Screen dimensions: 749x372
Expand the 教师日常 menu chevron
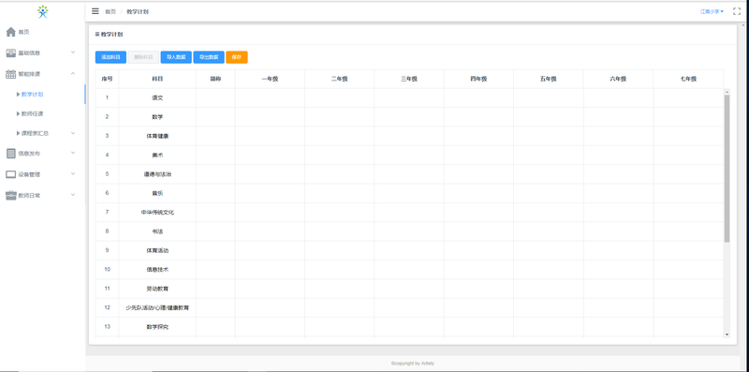pos(73,195)
